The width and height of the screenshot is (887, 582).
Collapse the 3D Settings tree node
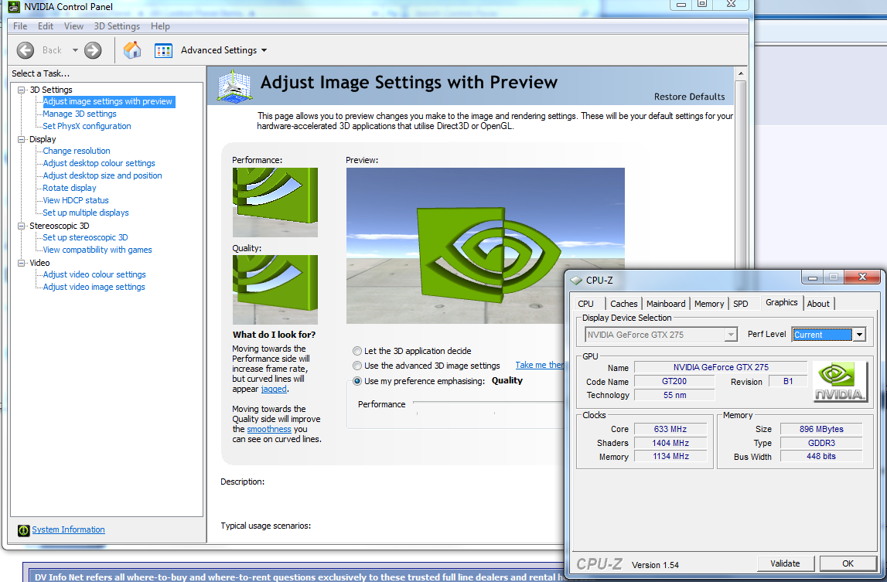(x=22, y=90)
